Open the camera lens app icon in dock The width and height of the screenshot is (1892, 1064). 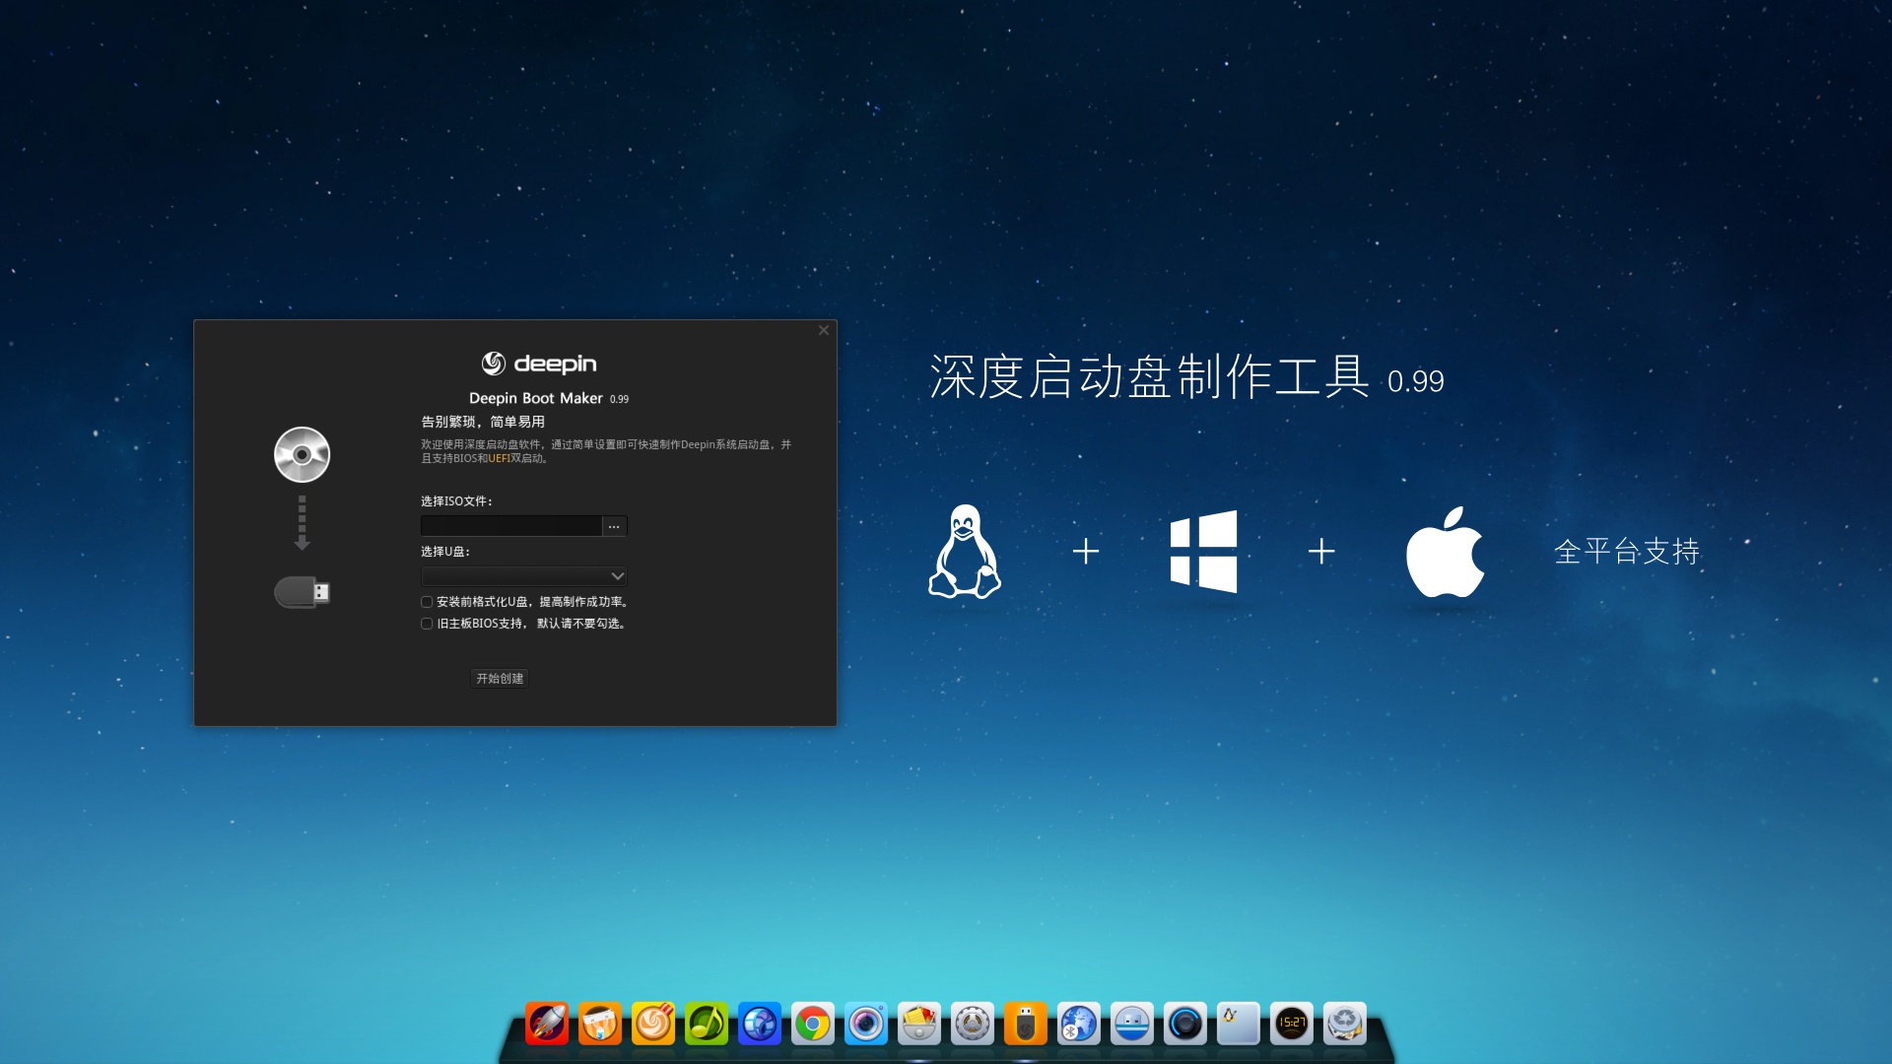click(866, 1024)
